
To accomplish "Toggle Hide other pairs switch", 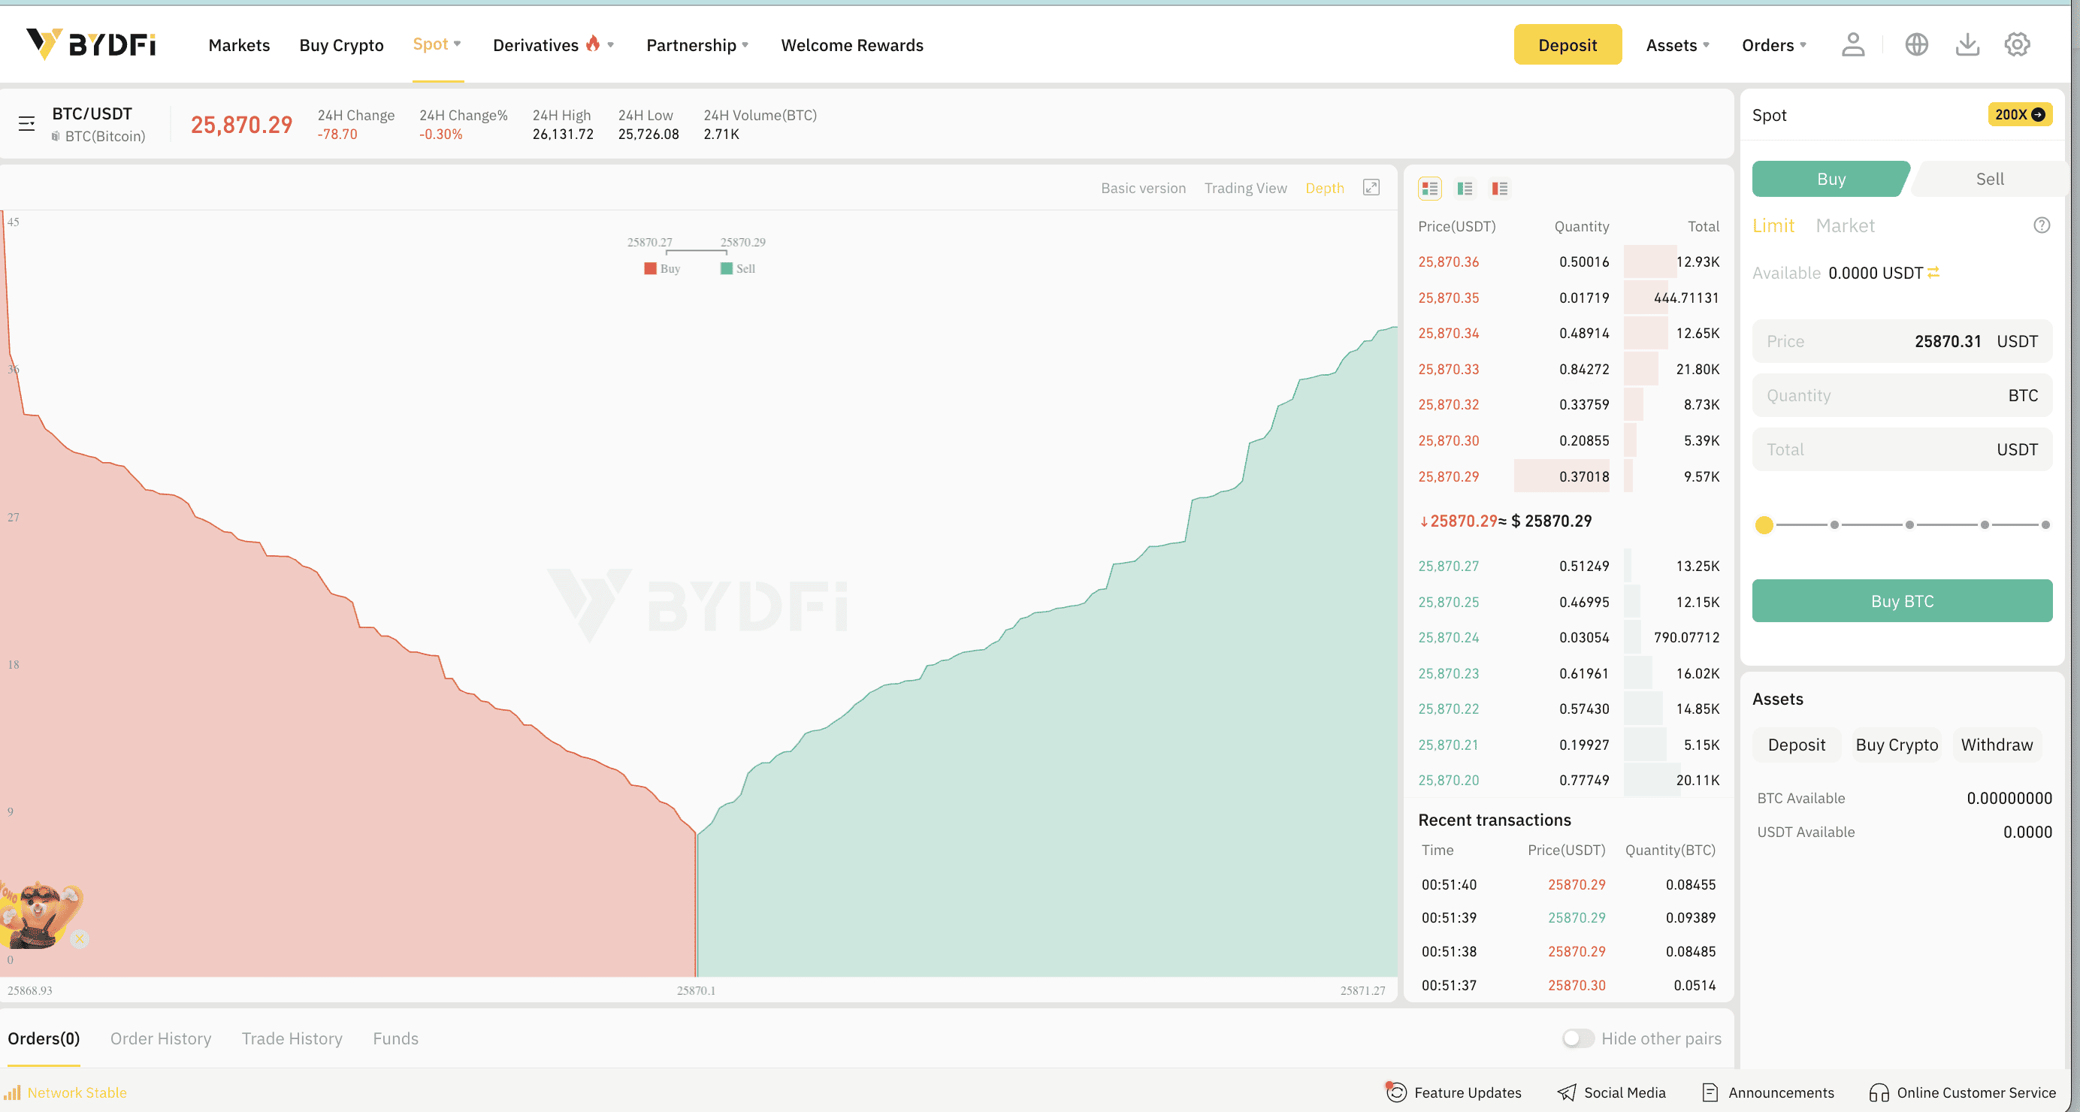I will (1577, 1038).
